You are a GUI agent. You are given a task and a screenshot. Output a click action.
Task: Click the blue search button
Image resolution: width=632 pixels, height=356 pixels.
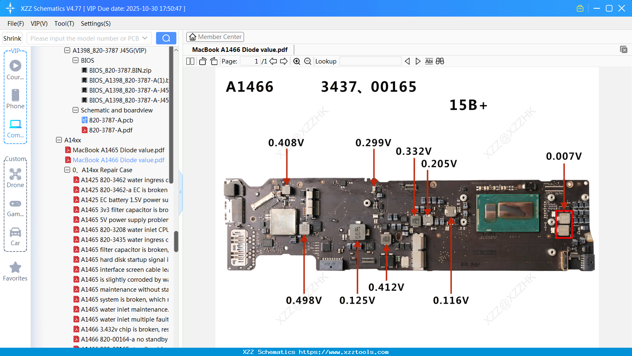(166, 38)
